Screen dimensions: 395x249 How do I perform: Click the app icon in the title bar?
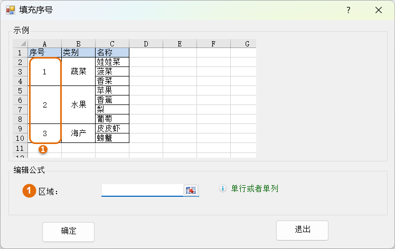pyautogui.click(x=10, y=10)
